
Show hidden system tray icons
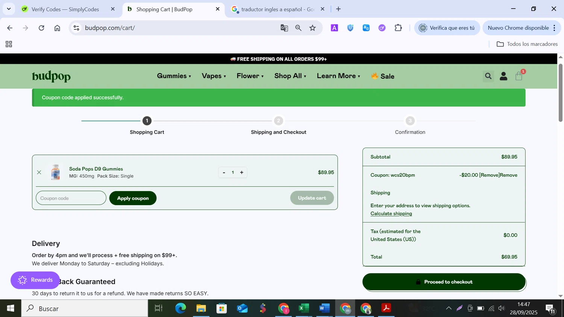coord(449,308)
